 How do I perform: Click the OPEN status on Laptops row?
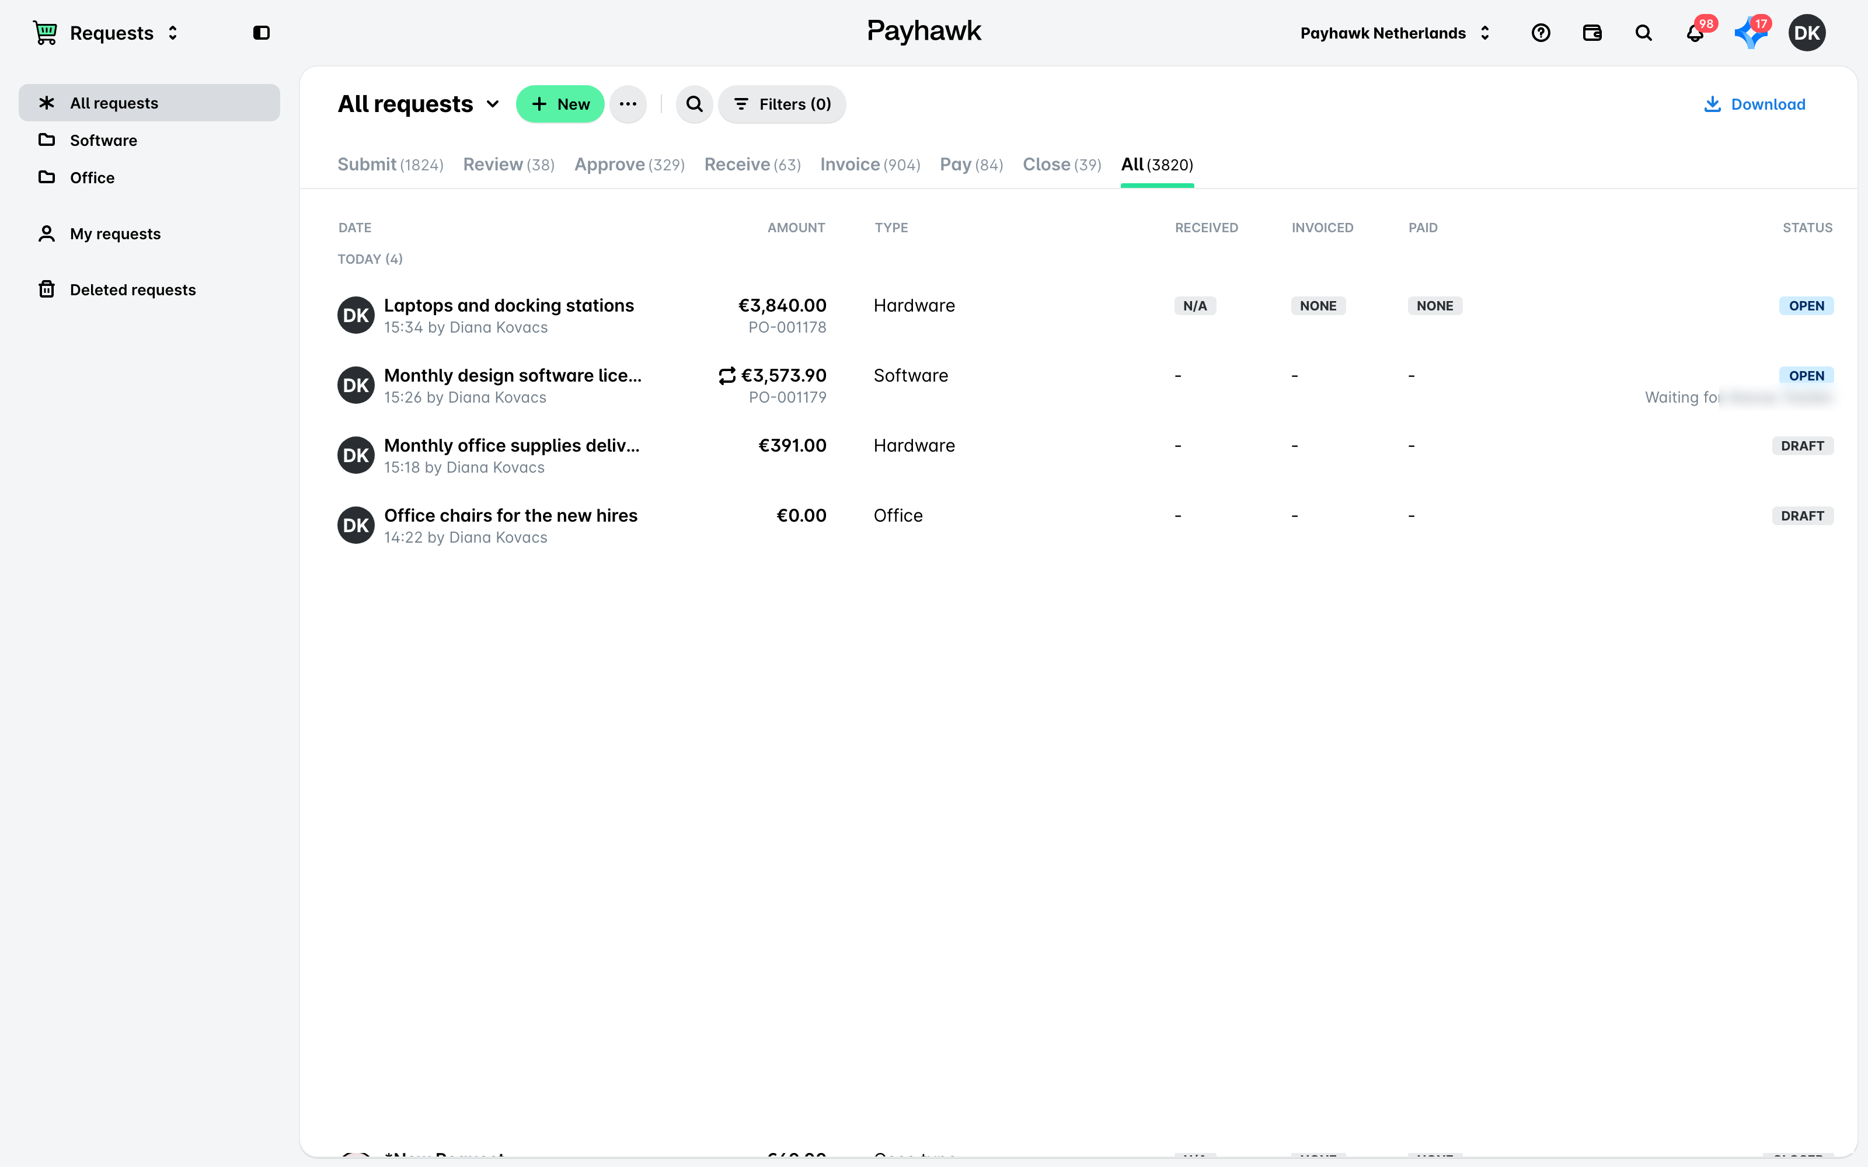tap(1806, 306)
